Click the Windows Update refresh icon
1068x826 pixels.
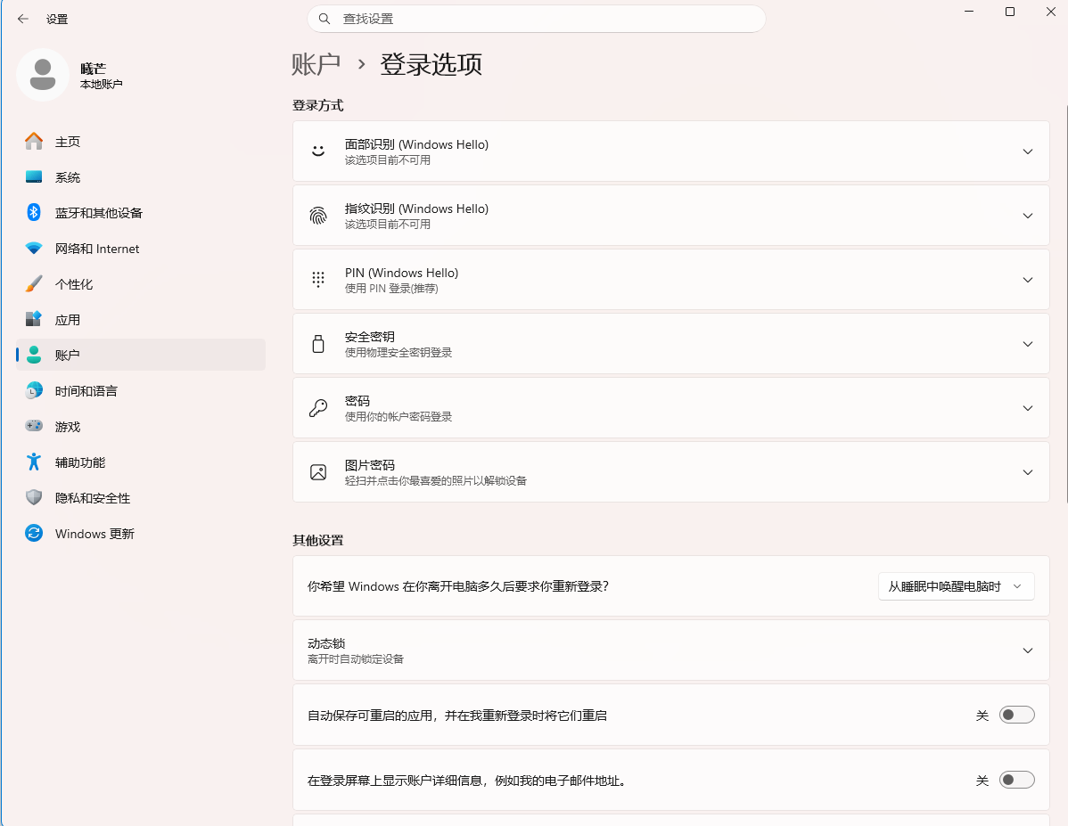click(x=34, y=533)
